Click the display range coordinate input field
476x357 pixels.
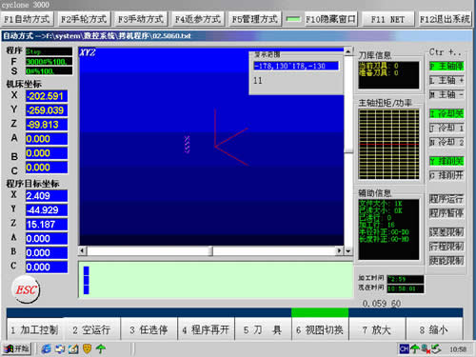click(x=296, y=66)
